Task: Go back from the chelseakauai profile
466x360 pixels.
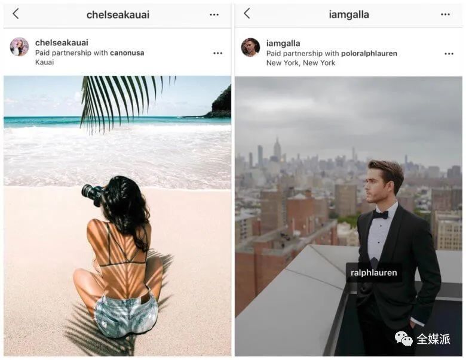Action: pos(16,14)
